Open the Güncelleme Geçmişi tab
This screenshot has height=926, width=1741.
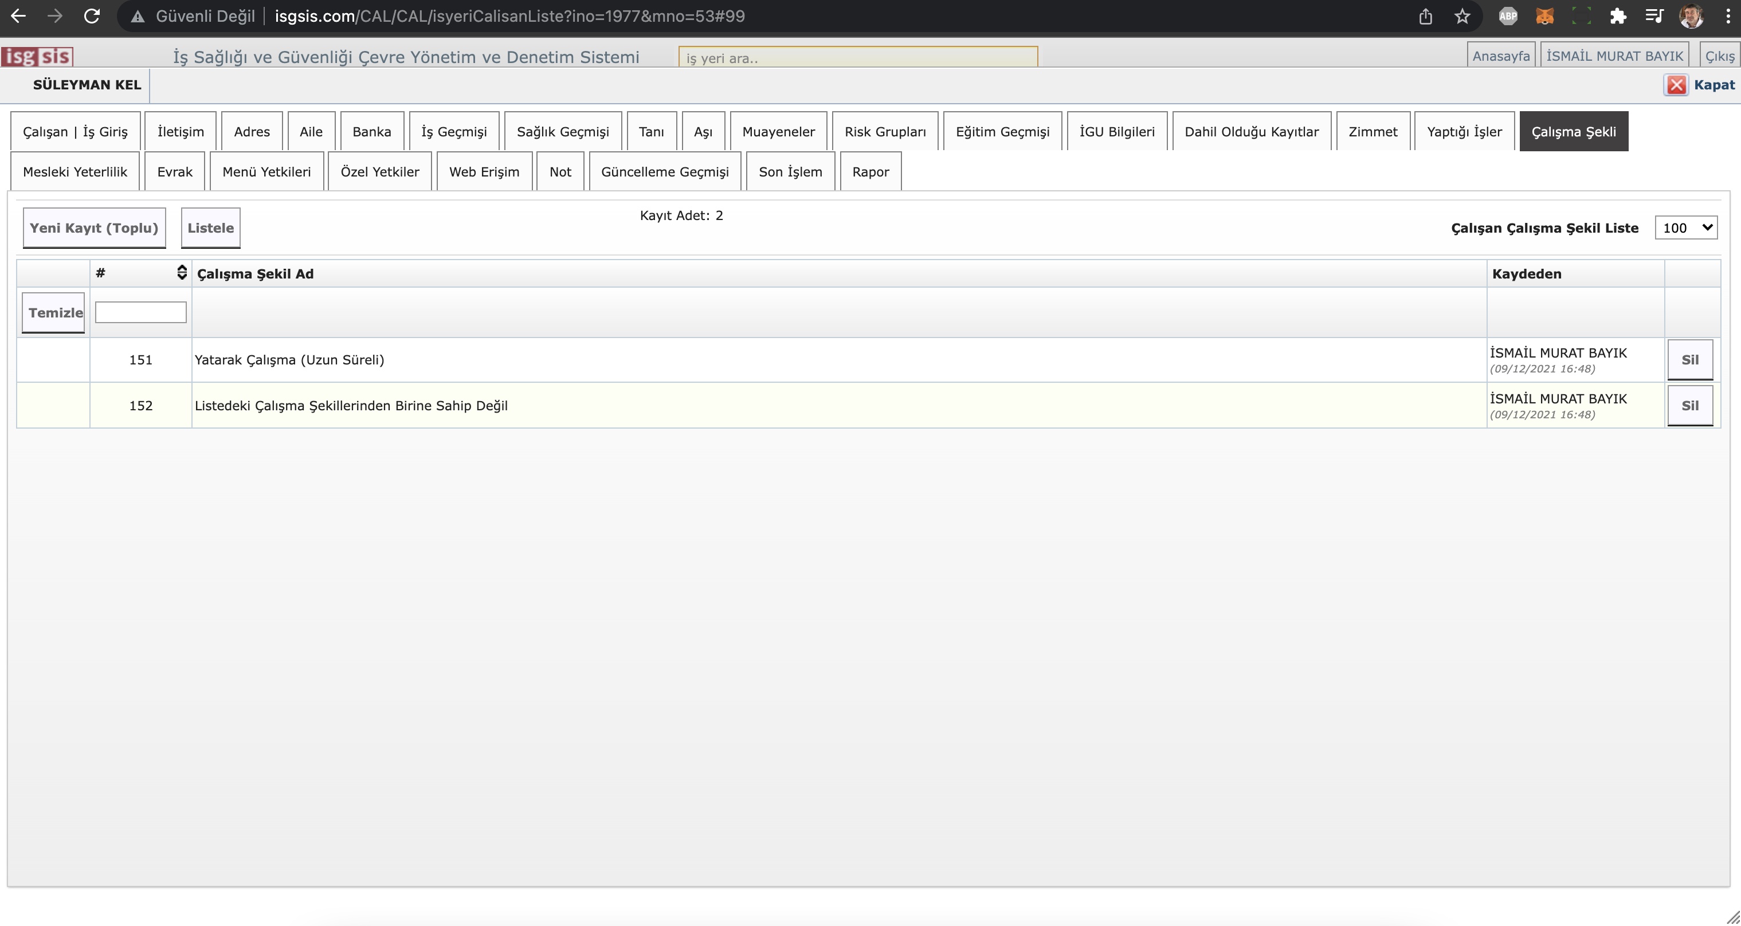(x=664, y=172)
